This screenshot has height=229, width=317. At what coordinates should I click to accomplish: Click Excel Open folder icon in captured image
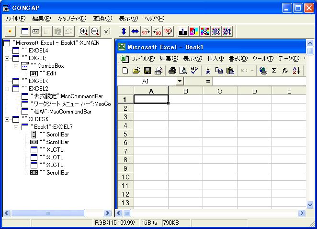click(x=136, y=71)
